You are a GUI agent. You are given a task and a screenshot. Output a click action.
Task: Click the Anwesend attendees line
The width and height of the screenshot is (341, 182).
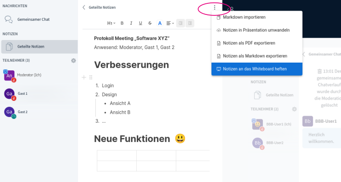point(134,47)
